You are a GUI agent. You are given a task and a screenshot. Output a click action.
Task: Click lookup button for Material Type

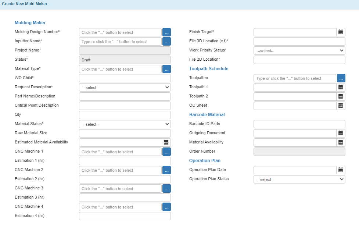[x=167, y=69]
